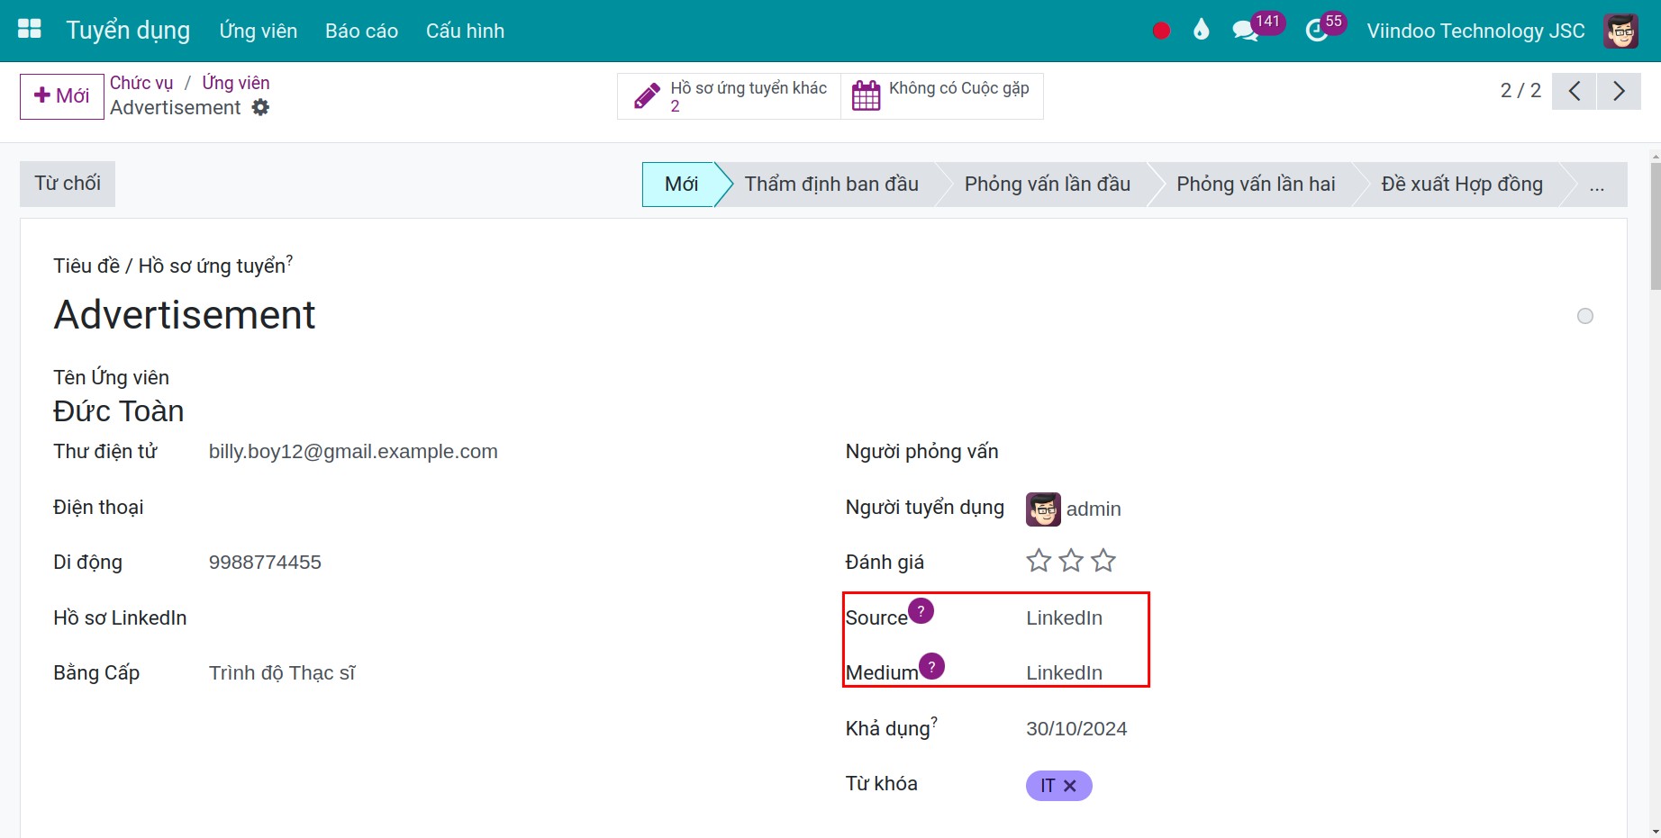Set rating to three stars

pos(1103,561)
